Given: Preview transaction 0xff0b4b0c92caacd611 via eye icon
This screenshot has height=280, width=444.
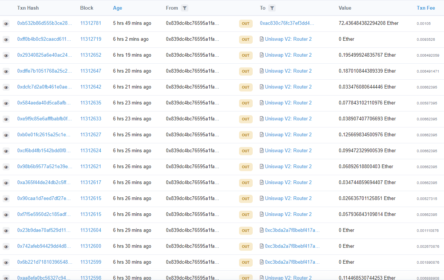Looking at the screenshot, I should click(x=6, y=40).
